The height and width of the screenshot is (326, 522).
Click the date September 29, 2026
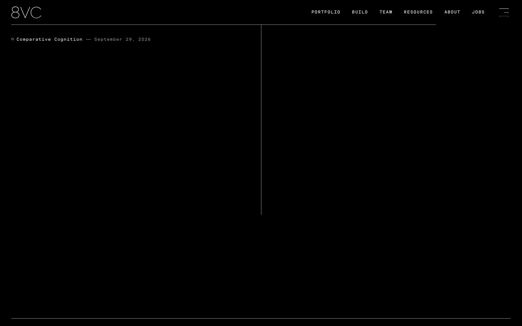122,40
